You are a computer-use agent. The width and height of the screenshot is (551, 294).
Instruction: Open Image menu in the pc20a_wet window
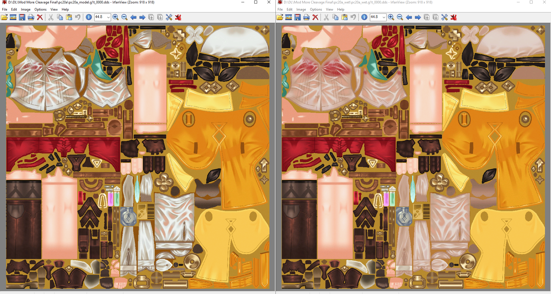[x=301, y=9]
